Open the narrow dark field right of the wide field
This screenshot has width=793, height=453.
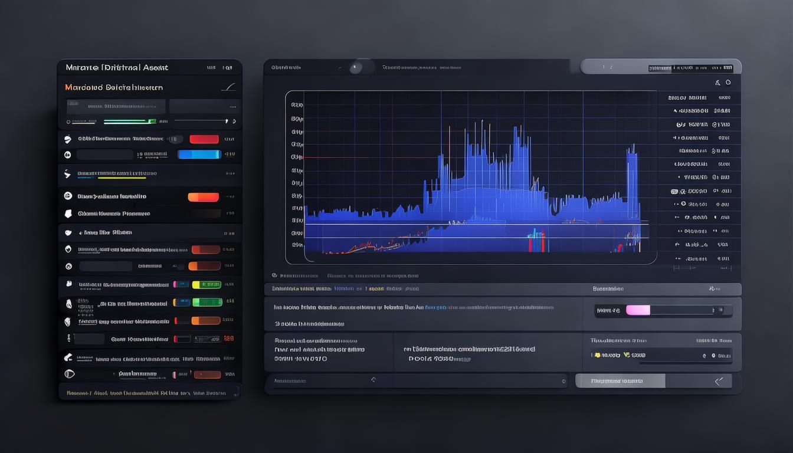[x=204, y=106]
